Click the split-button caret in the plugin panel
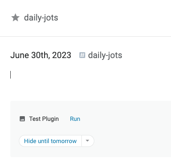This screenshot has width=171, height=164. tap(87, 141)
